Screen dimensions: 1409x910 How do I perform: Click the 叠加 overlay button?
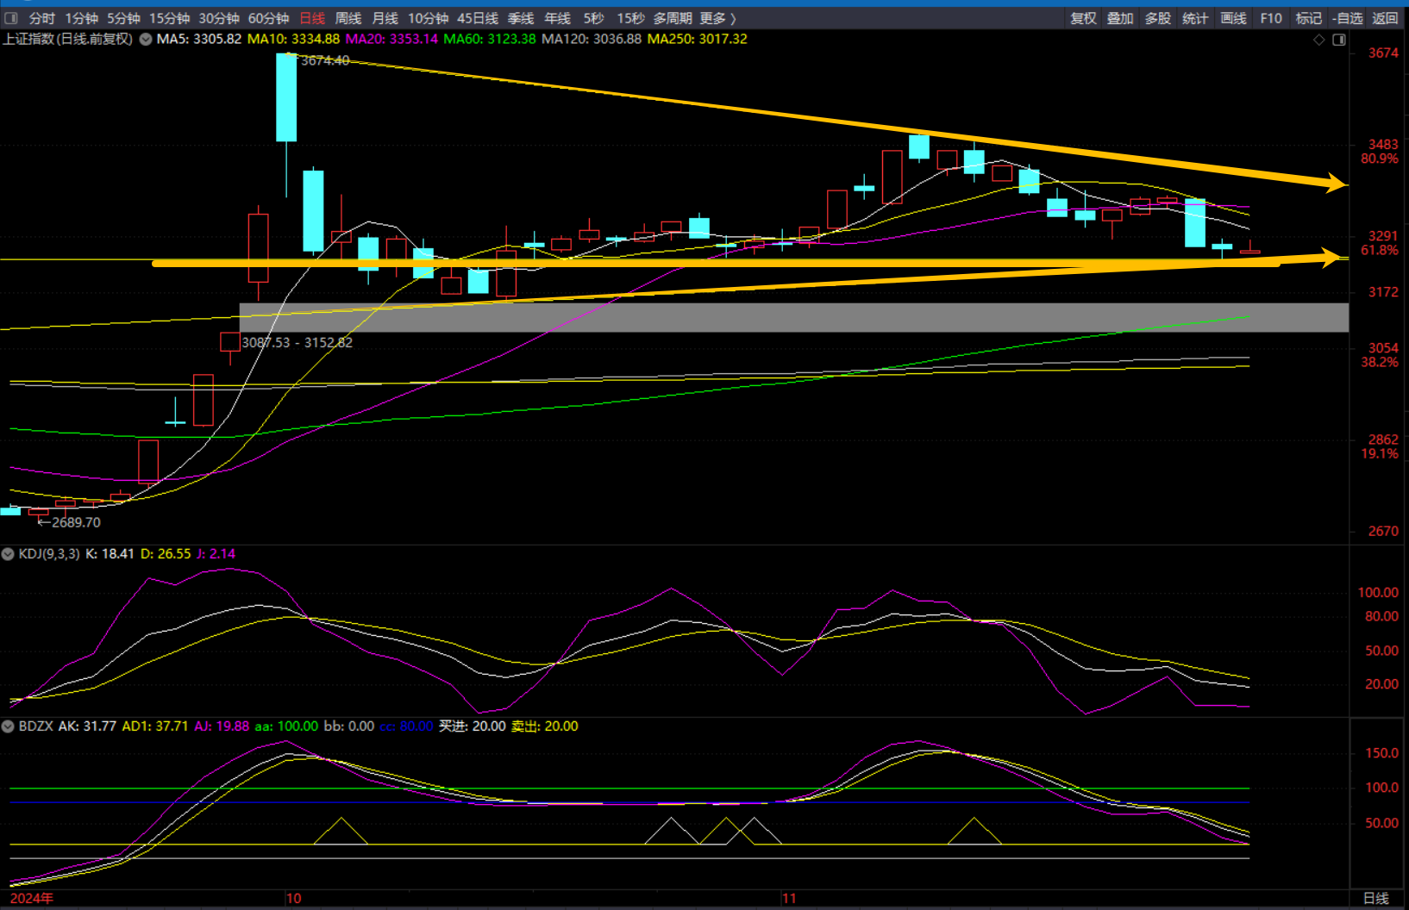click(1120, 18)
